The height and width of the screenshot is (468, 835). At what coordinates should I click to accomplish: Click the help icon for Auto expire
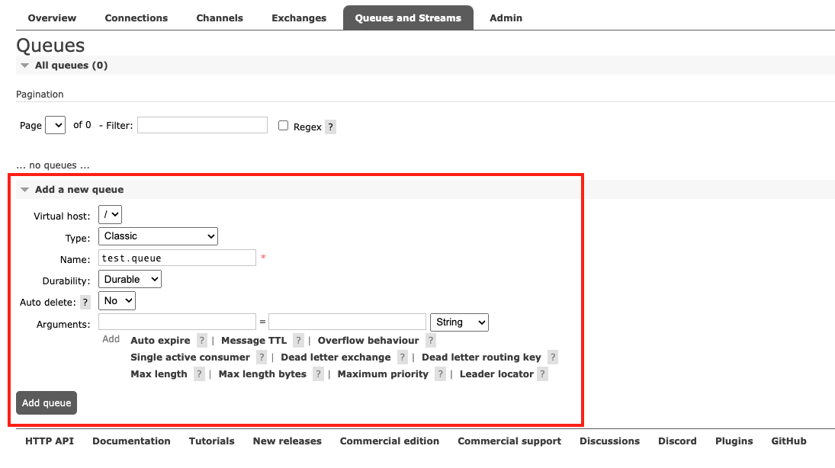tap(201, 341)
